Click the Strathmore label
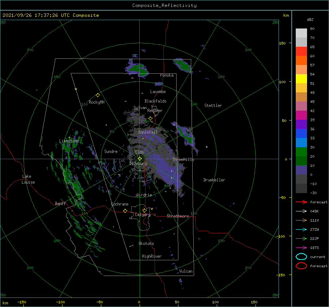 tap(178, 216)
